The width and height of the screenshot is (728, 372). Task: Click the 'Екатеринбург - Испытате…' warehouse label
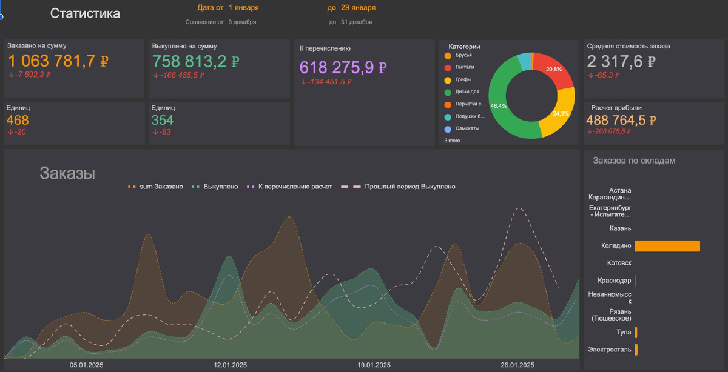click(x=610, y=211)
